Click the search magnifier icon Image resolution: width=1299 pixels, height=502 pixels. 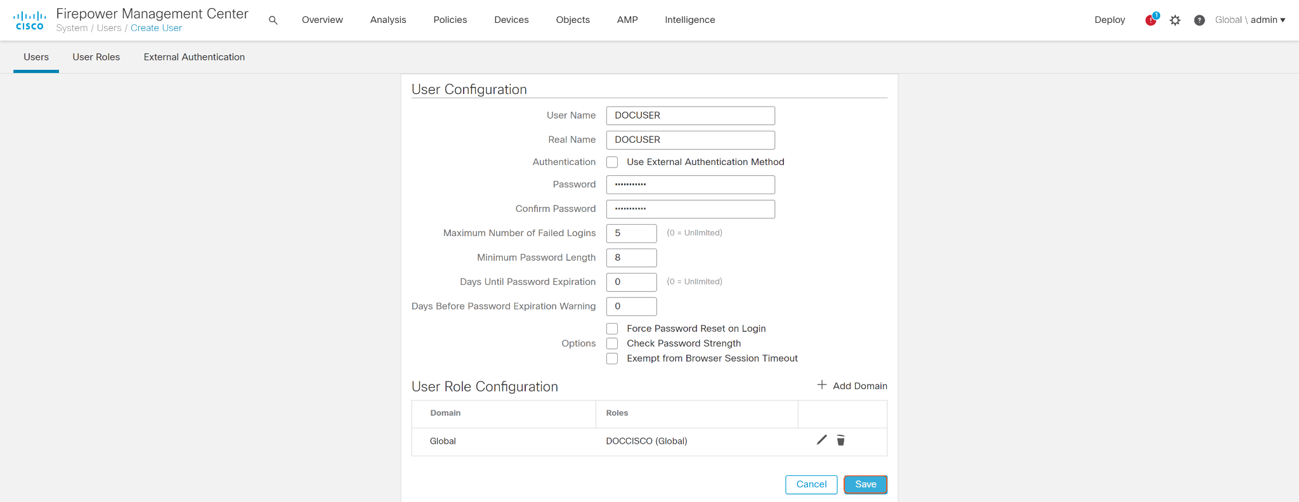coord(273,20)
